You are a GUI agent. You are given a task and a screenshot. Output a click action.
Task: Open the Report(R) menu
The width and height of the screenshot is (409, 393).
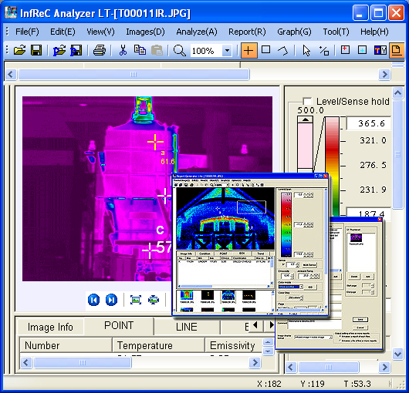click(247, 32)
